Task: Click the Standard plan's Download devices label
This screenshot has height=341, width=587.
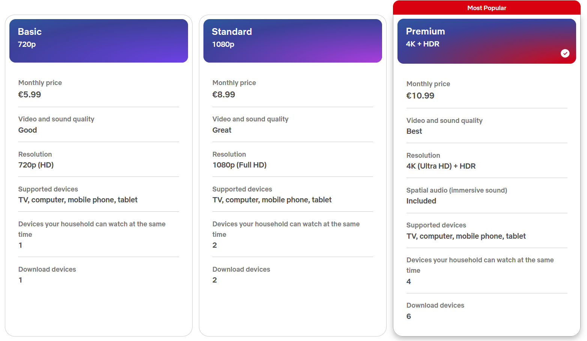Action: point(241,269)
